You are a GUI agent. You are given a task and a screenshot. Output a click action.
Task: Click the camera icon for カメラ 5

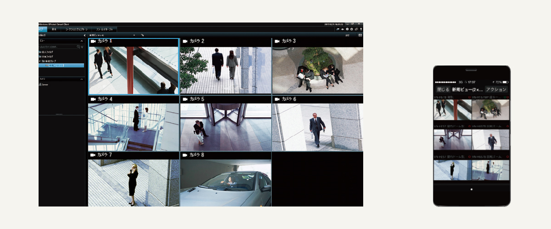[185, 99]
